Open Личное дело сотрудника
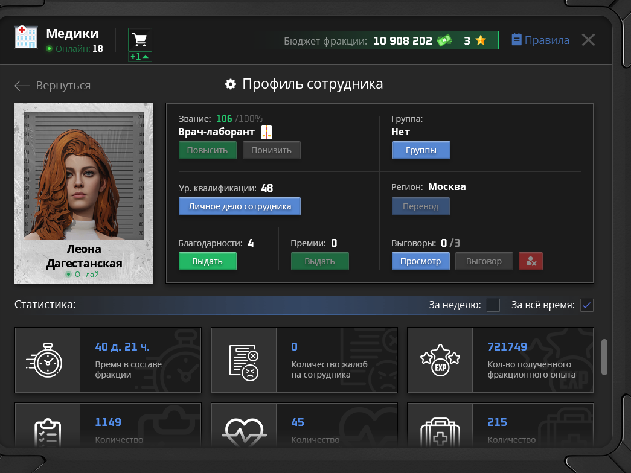The image size is (631, 473). [239, 206]
